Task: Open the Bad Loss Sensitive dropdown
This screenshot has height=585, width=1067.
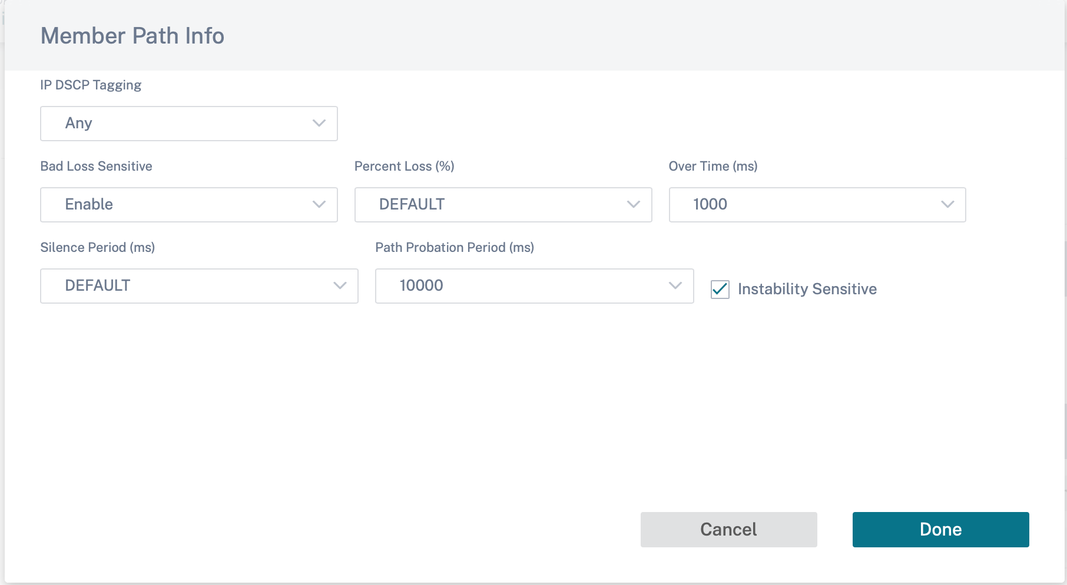Action: [188, 205]
